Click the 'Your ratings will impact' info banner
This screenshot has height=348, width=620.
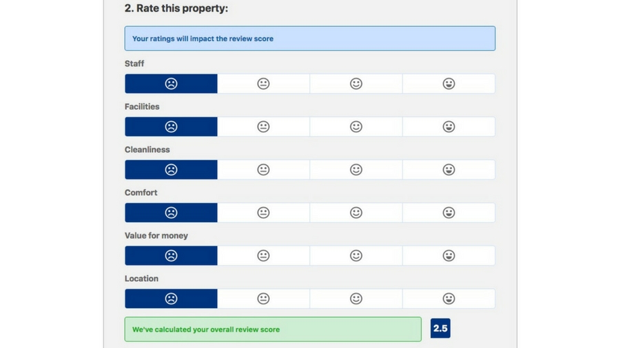(x=309, y=39)
